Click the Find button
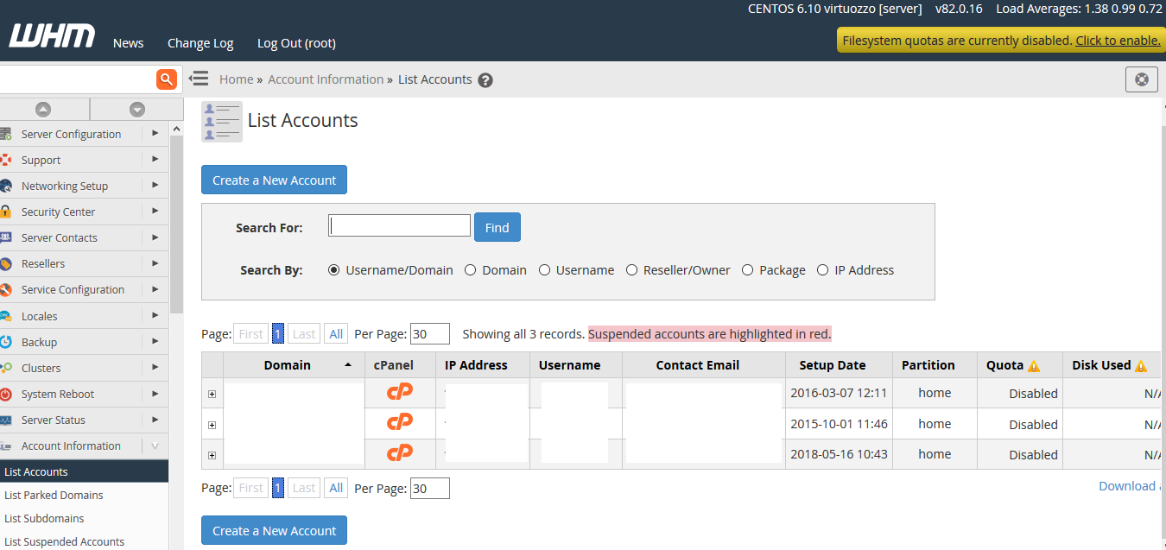Screen dimensions: 1166x550 point(497,227)
